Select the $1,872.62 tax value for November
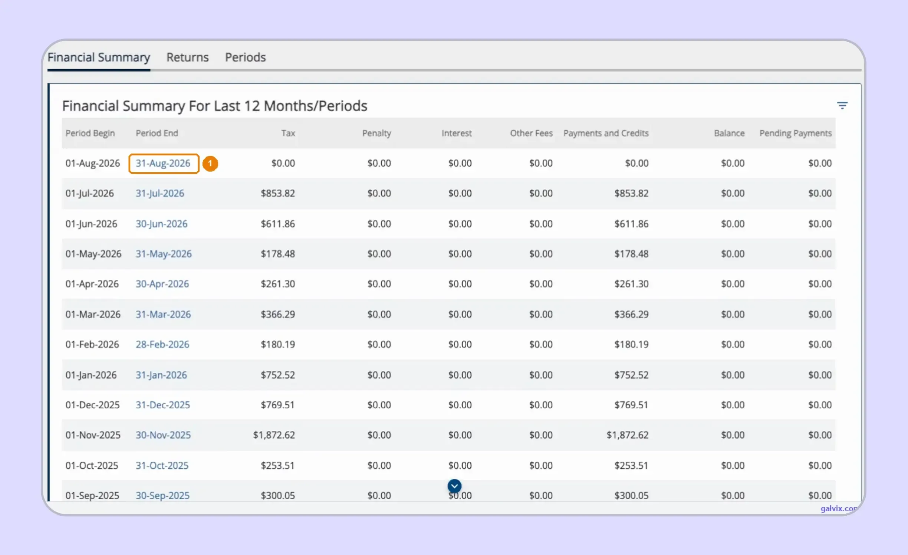Image resolution: width=908 pixels, height=555 pixels. 274,435
